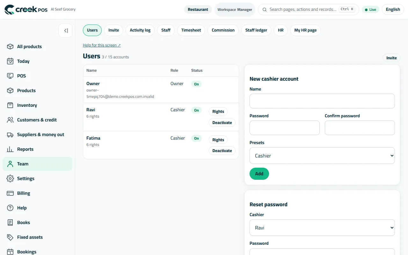Click the Books ledger icon
Viewport: 408px width, 255px height.
click(10, 222)
